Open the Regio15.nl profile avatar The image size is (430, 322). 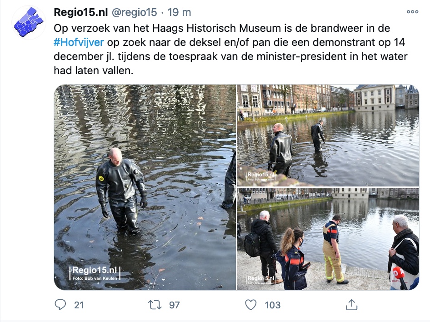pyautogui.click(x=28, y=23)
